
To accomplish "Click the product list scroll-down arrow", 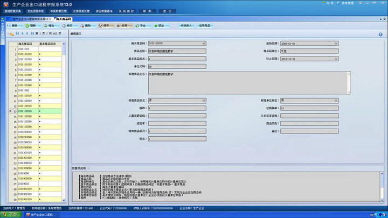I will [64, 200].
